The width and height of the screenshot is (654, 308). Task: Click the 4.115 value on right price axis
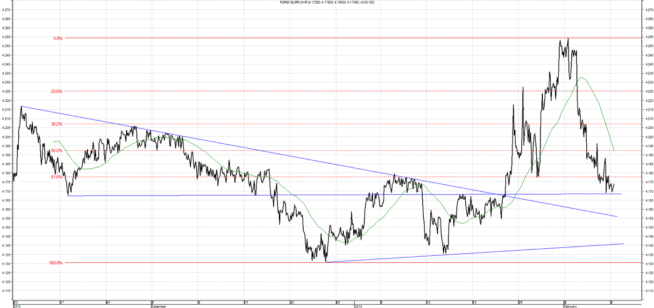[647, 291]
